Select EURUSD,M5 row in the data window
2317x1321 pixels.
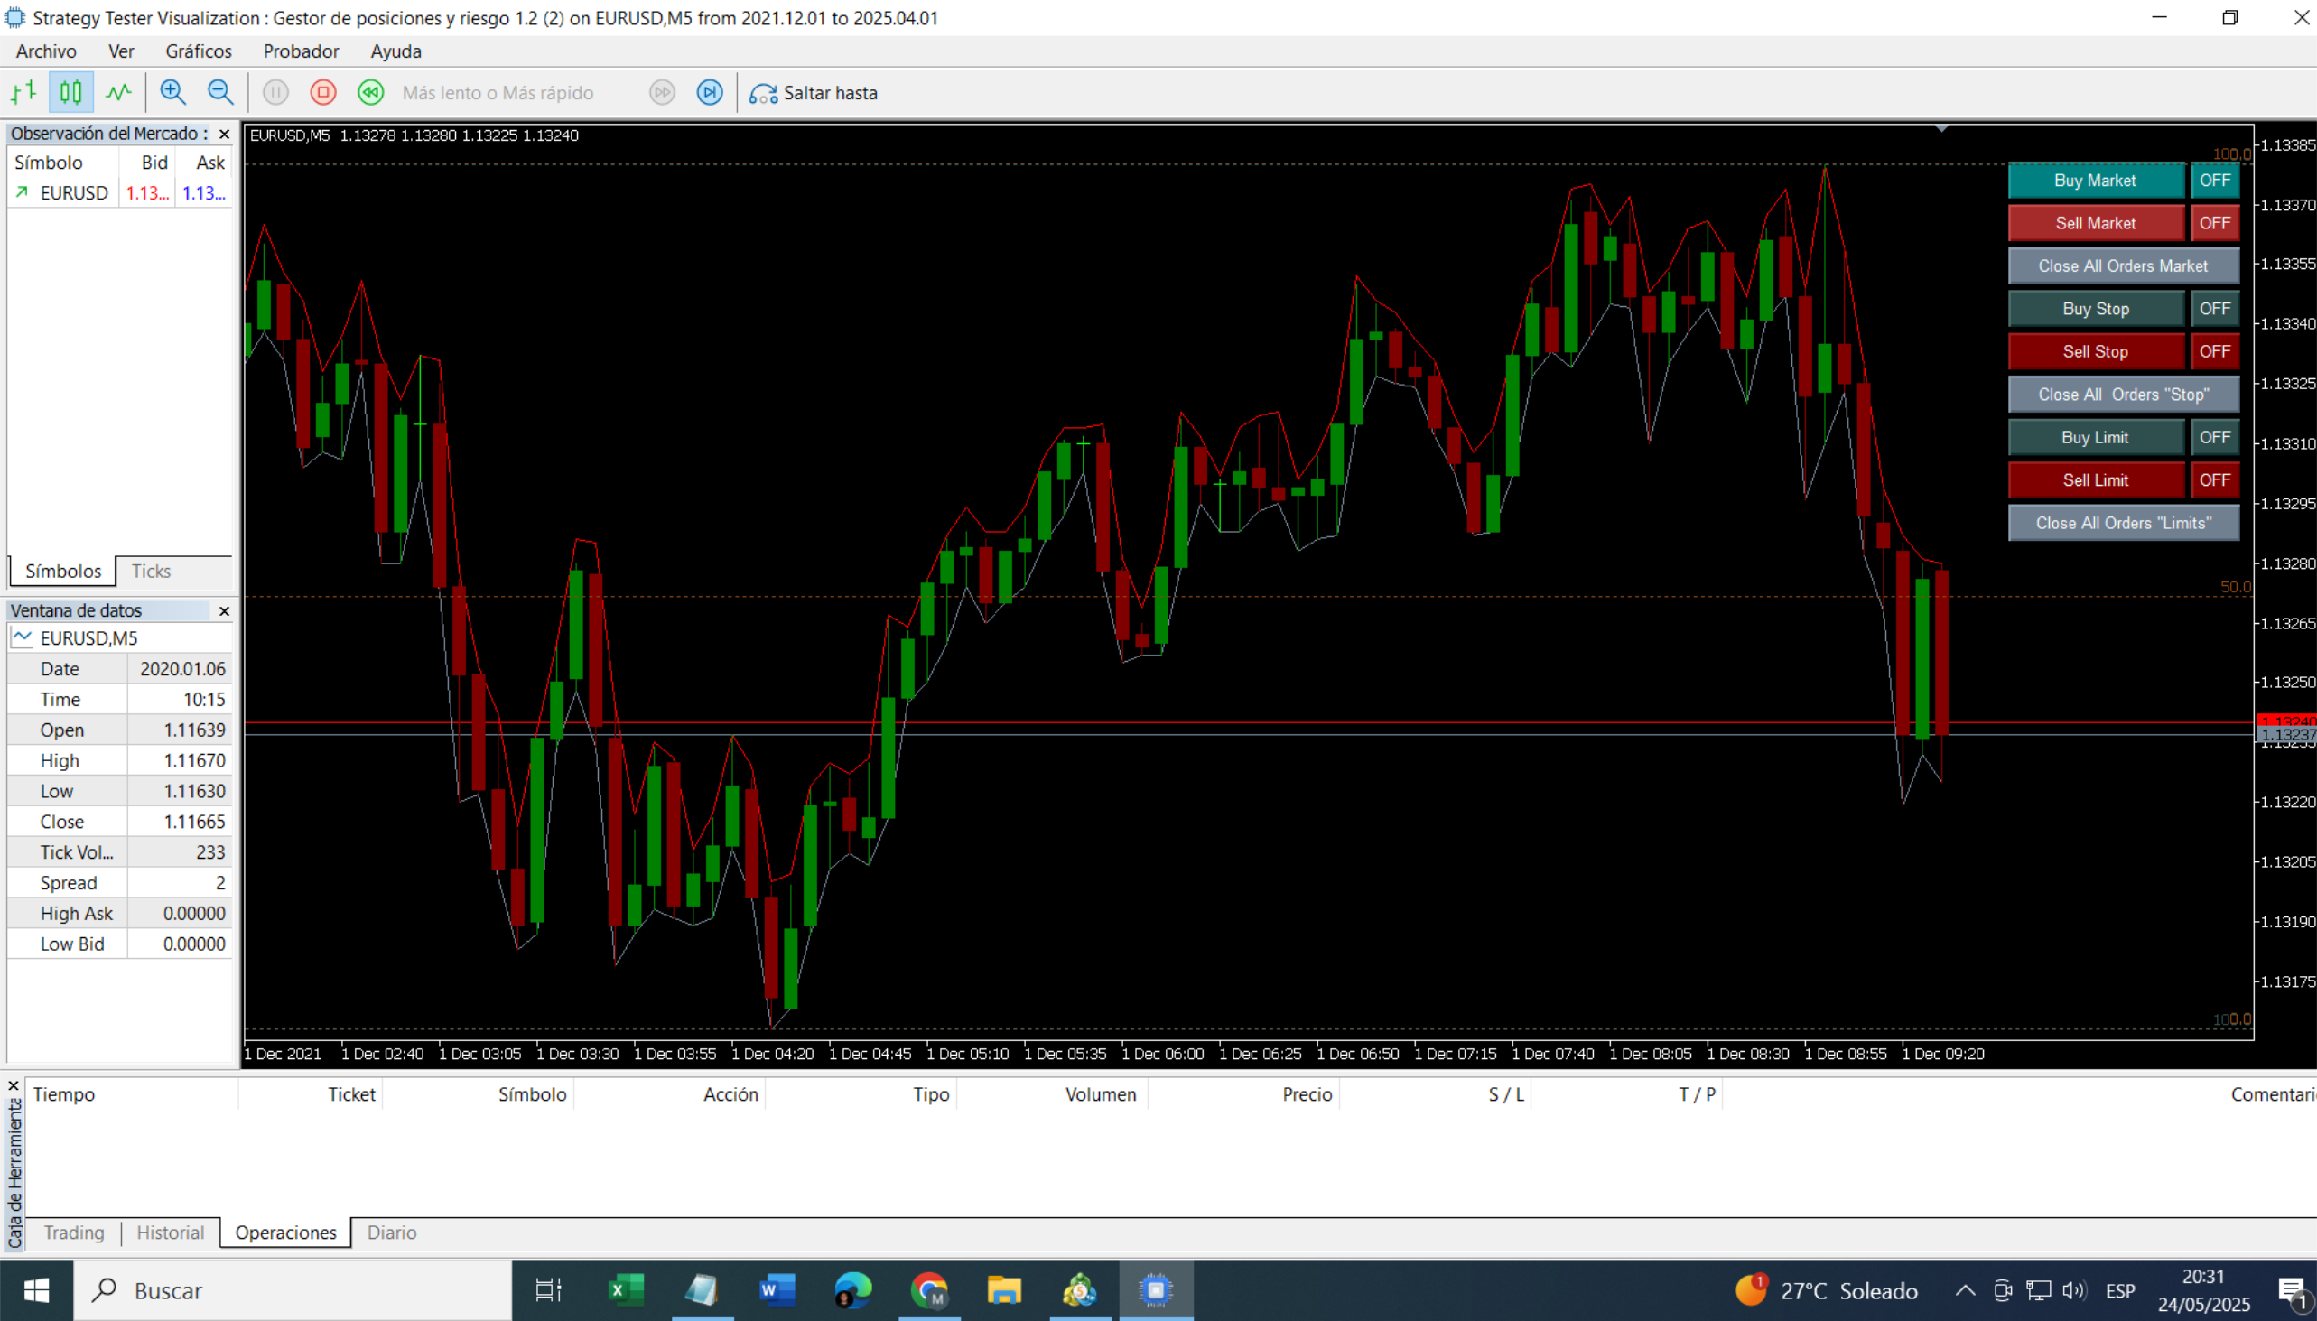click(x=120, y=637)
